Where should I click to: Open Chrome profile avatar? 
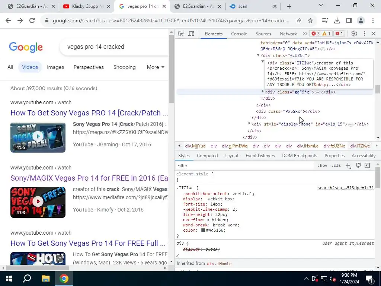pyautogui.click(x=361, y=21)
